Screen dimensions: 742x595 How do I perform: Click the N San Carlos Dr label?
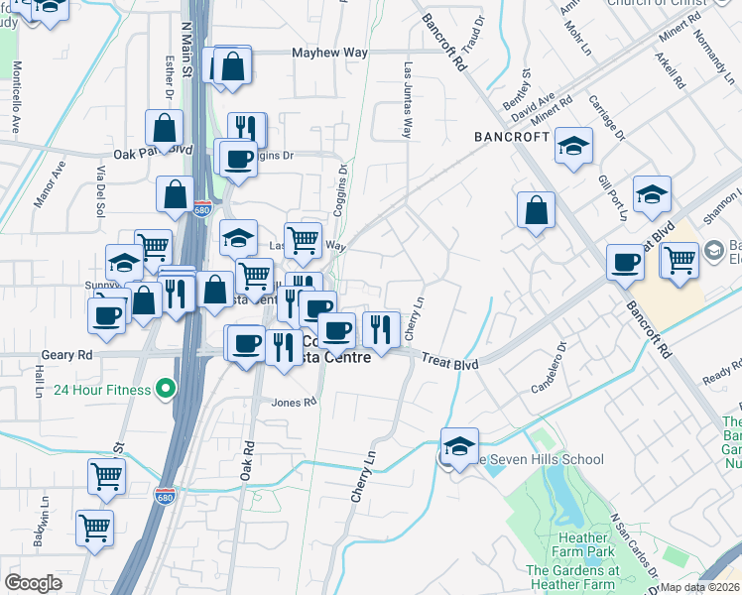(634, 547)
